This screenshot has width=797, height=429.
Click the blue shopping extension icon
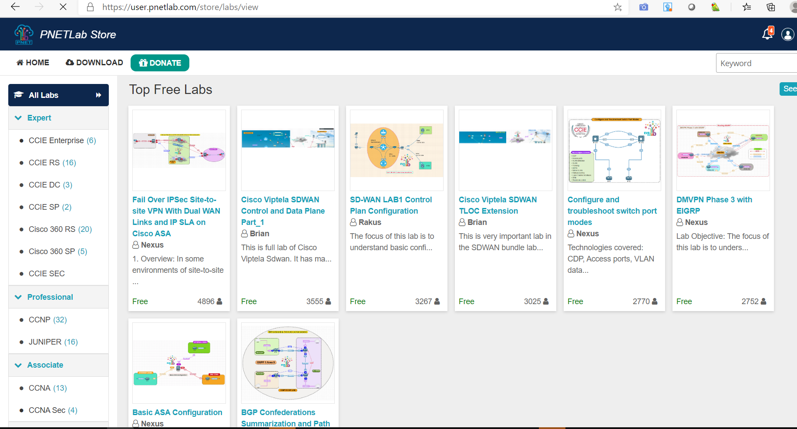point(668,7)
